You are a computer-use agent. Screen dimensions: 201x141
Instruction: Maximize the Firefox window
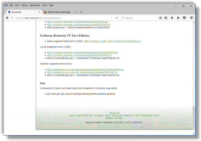(183, 6)
